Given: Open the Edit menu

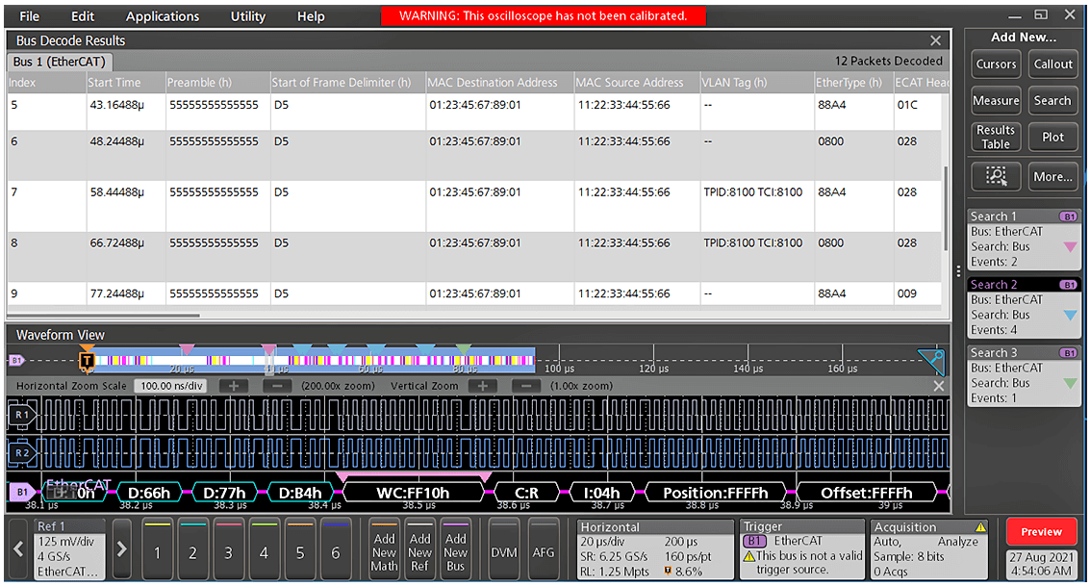Looking at the screenshot, I should [83, 16].
